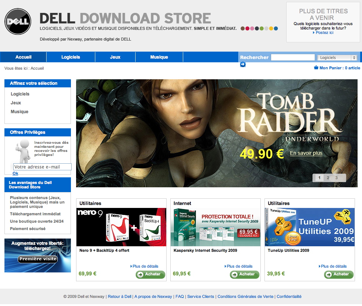This screenshot has height=306, width=362.
Task: Click En savoir plus on Tomb Raider banner
Action: pyautogui.click(x=306, y=153)
